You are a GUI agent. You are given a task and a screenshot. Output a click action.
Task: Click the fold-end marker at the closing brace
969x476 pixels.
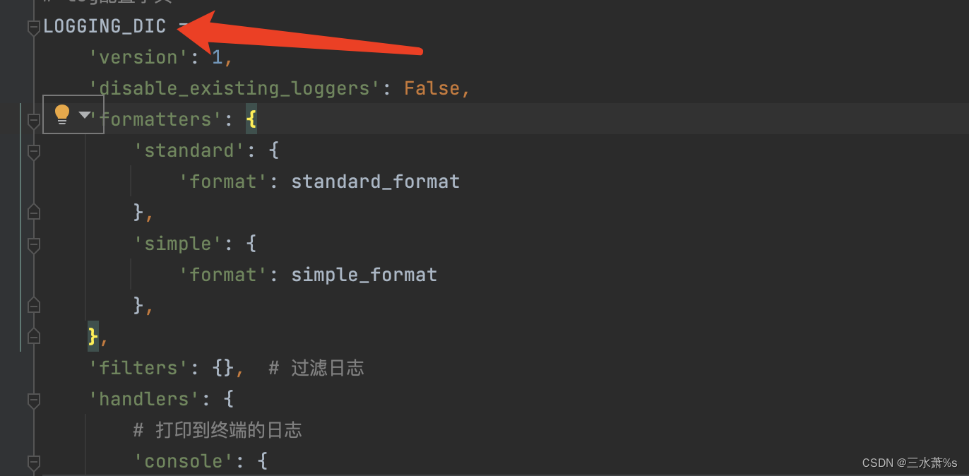click(32, 336)
